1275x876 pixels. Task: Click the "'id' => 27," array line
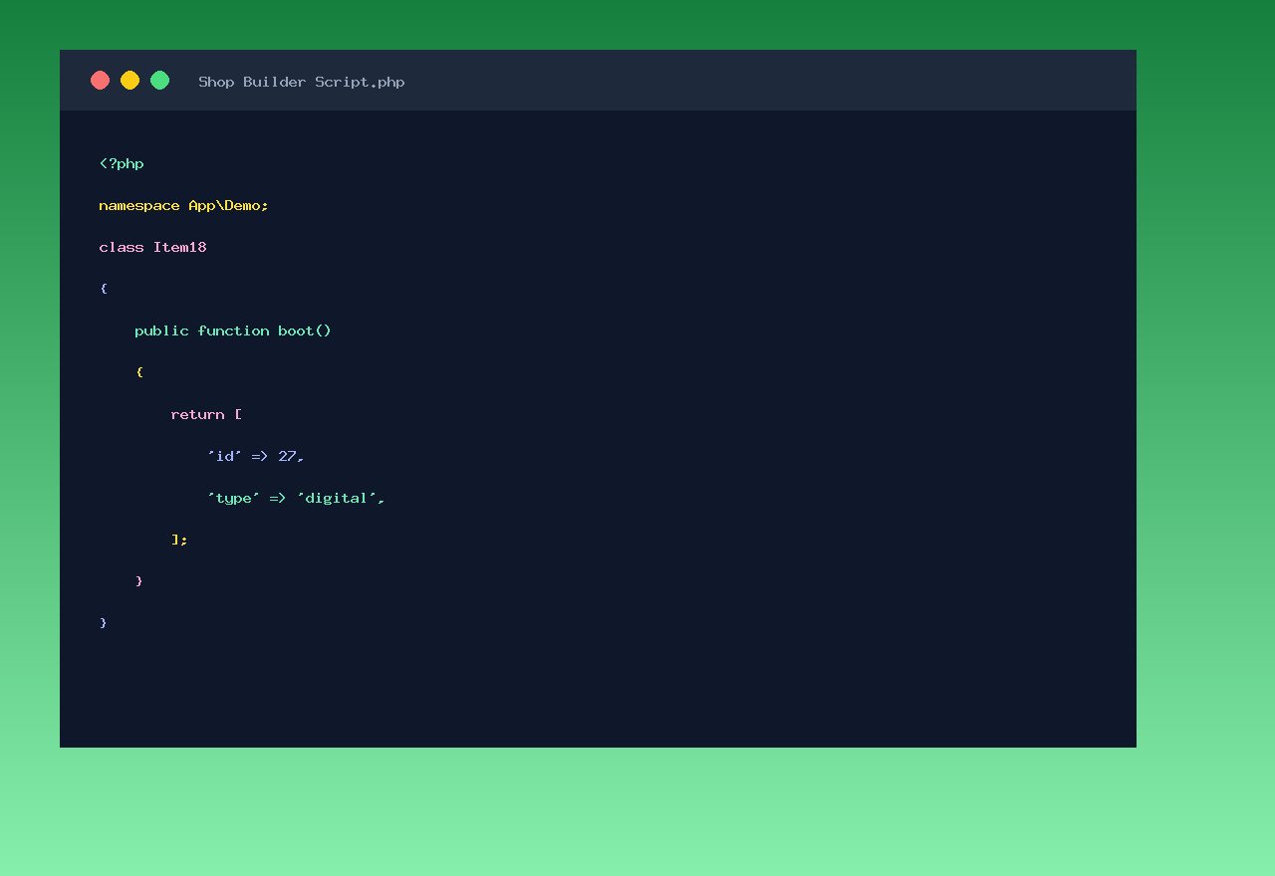(x=255, y=456)
